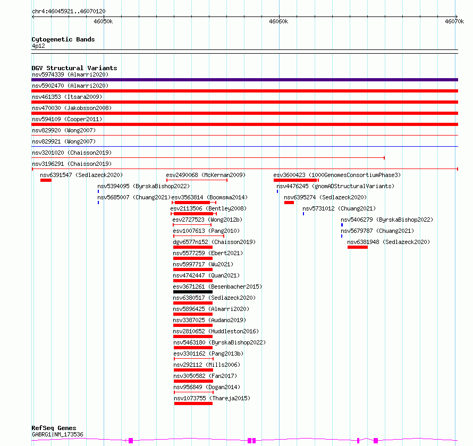Open variant esv3600423 (1000GenomesConsortiumPhase3)
The image size is (473, 446).
[337, 175]
